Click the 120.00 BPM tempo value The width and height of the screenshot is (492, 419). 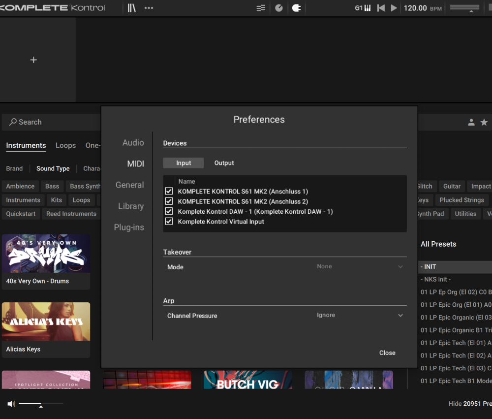415,8
